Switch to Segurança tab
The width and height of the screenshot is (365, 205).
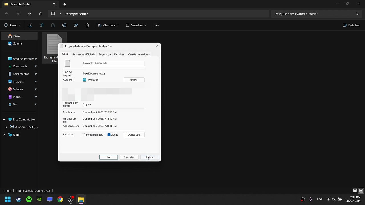click(x=104, y=54)
